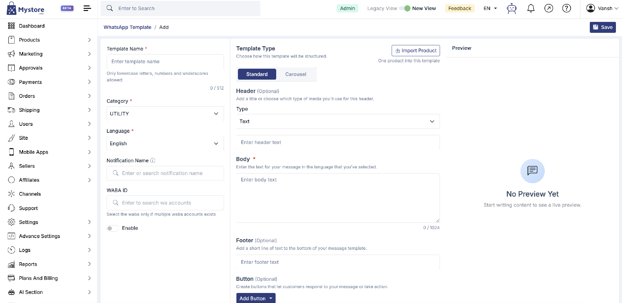Screen dimensions: 622x303
Task: Click the user avatar icon
Action: click(591, 8)
